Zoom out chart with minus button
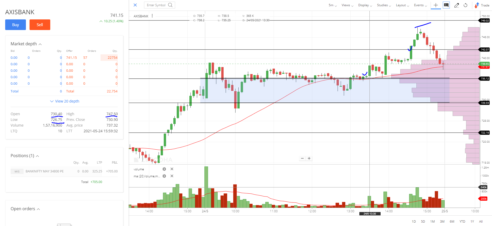This screenshot has width=492, height=226. 302,158
